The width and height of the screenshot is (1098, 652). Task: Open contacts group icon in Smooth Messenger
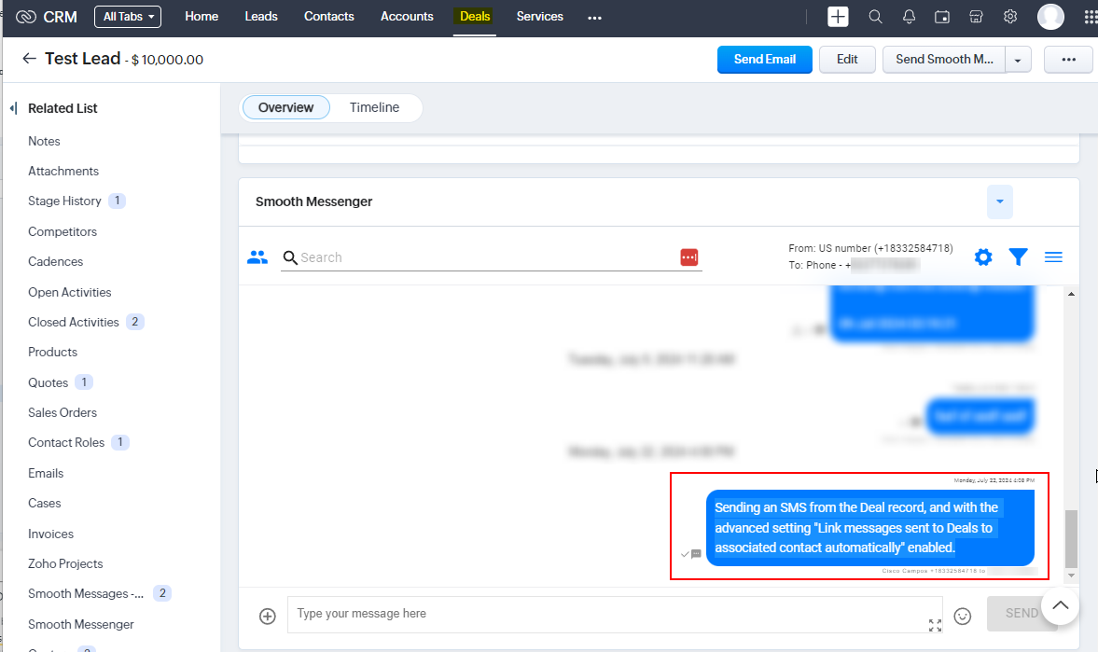click(x=257, y=257)
